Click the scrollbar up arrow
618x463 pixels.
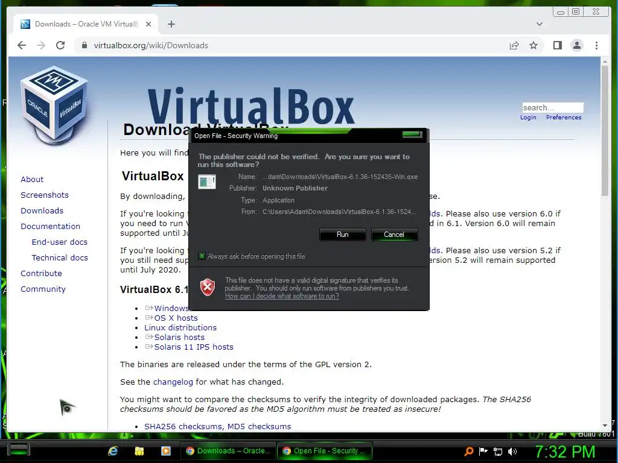click(605, 61)
